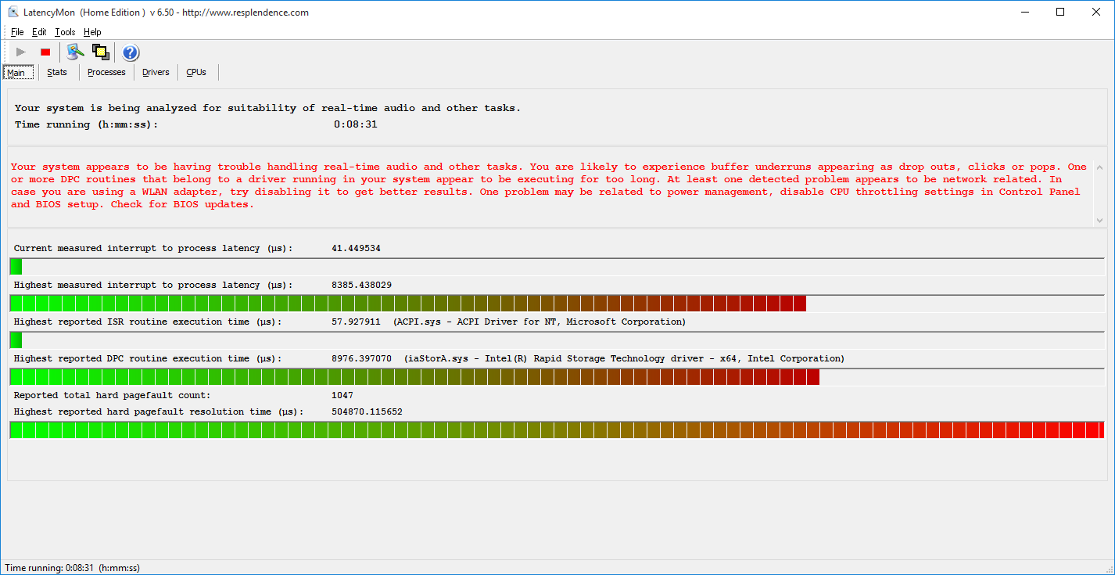Open help with the blue question mark icon

click(131, 52)
